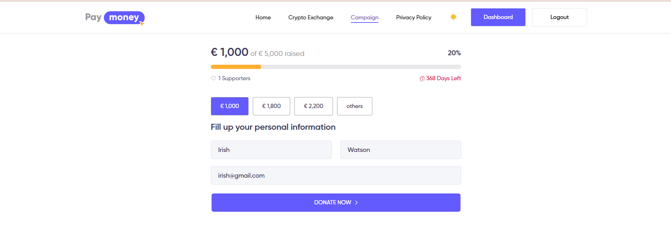
Task: Click the 368 Days Left label
Action: [443, 78]
